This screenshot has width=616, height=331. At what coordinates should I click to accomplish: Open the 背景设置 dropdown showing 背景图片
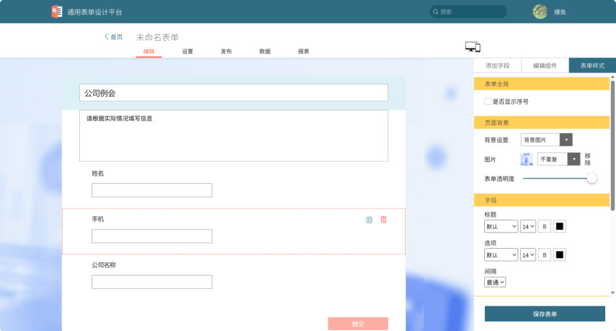pos(546,139)
